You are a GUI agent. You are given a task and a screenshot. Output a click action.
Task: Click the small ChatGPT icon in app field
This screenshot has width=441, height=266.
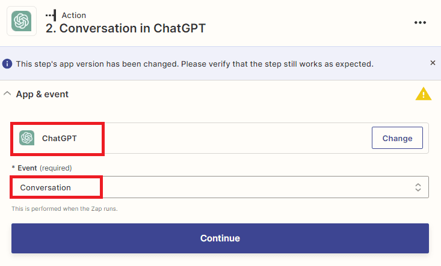point(26,138)
